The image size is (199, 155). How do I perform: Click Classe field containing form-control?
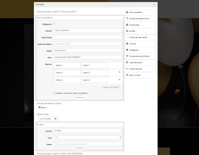click(x=88, y=51)
